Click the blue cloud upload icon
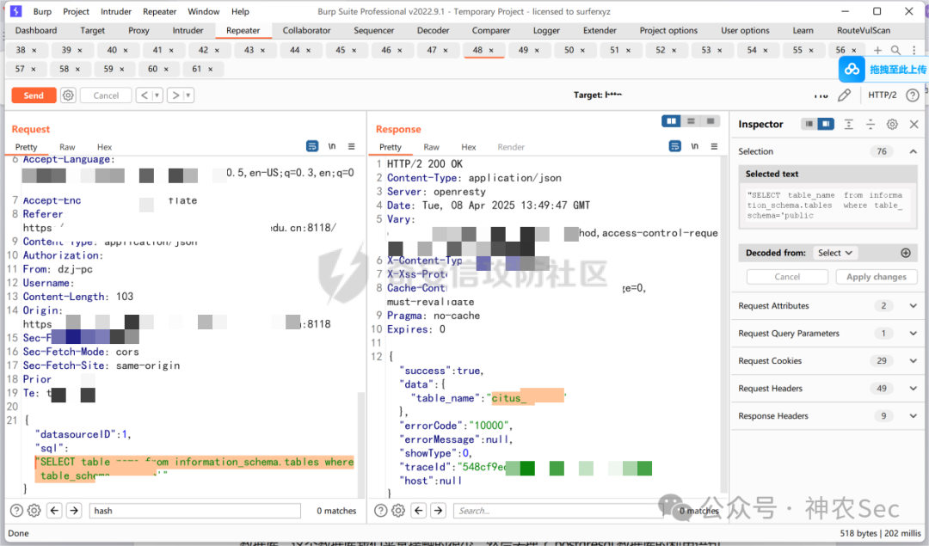 (x=852, y=70)
